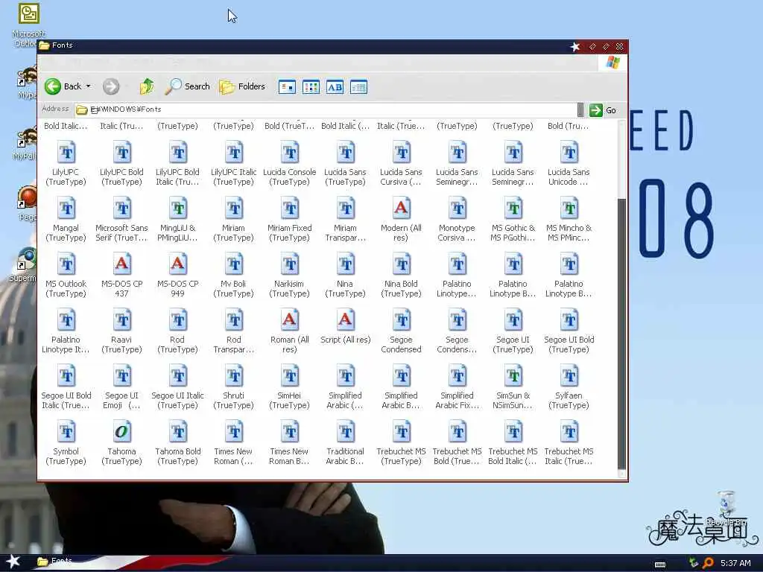Toggle the Folders pane
763x572 pixels.
[x=242, y=86]
